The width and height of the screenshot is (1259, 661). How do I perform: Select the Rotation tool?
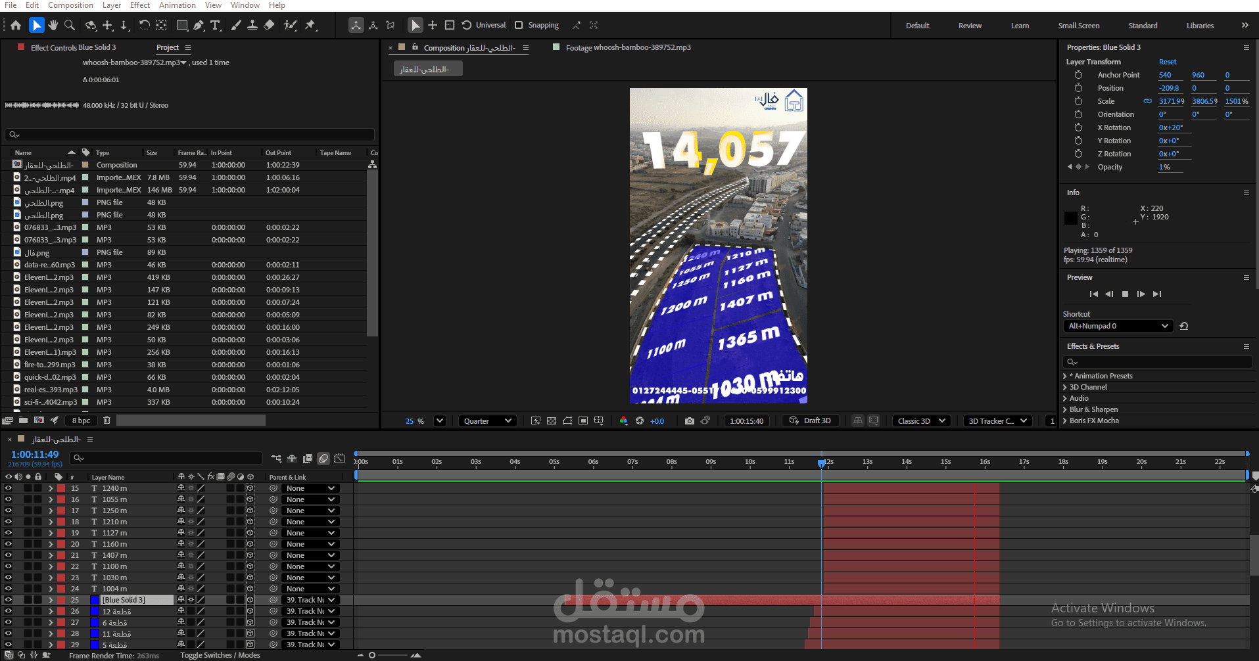[x=144, y=26]
